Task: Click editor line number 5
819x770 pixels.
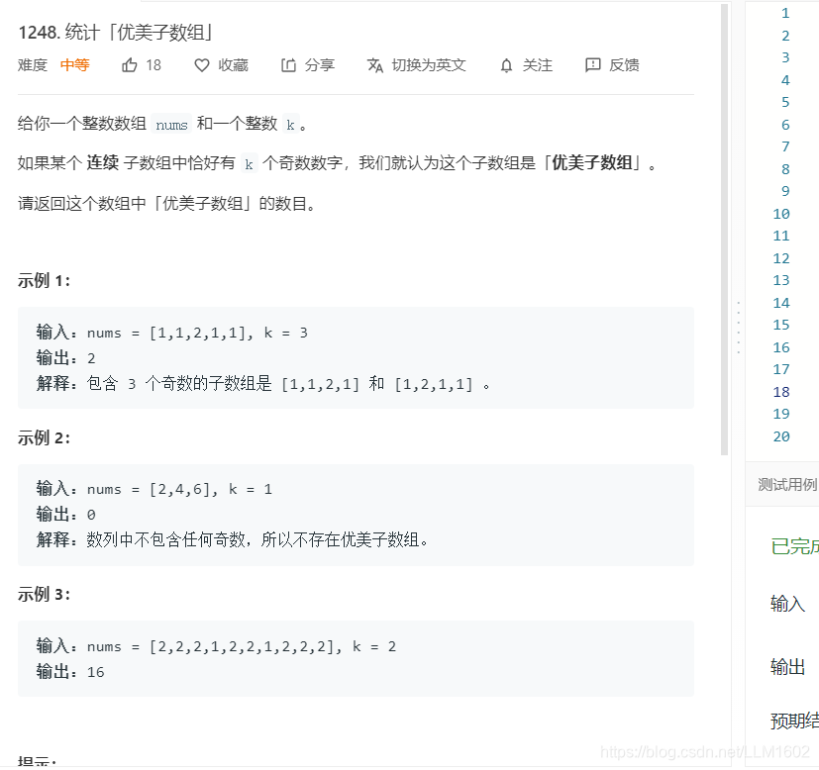Action: (x=785, y=102)
